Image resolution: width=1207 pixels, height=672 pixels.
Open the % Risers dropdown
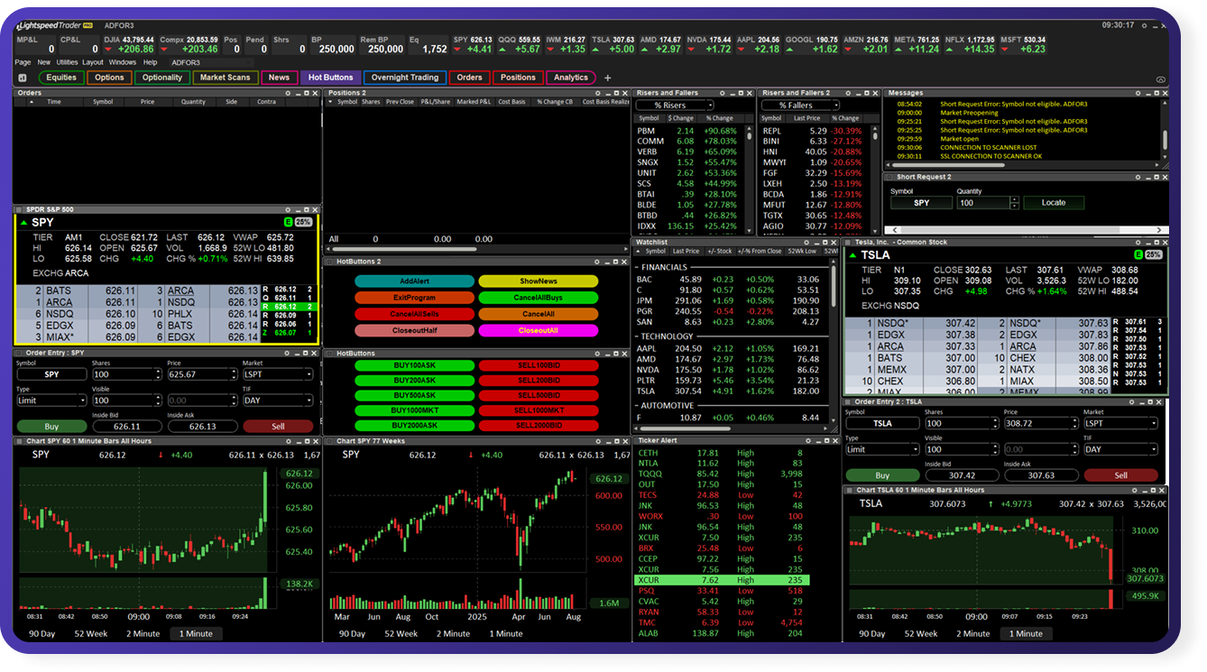click(675, 106)
